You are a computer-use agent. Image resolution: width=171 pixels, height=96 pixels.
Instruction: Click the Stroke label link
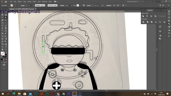[23, 5]
